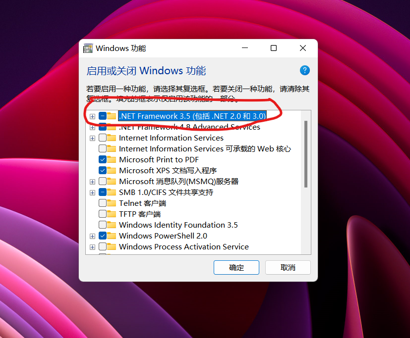Select "Internet Information Services 可承载的 Web 核心" label
410x338 pixels.
point(205,149)
